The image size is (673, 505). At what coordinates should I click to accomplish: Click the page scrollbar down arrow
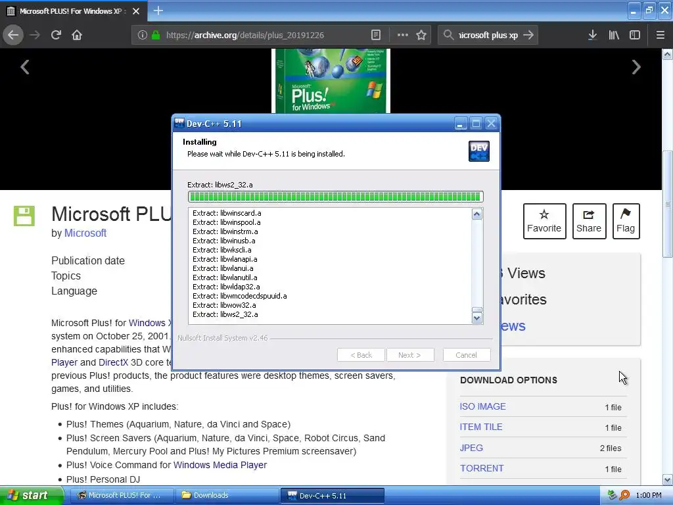(667, 479)
